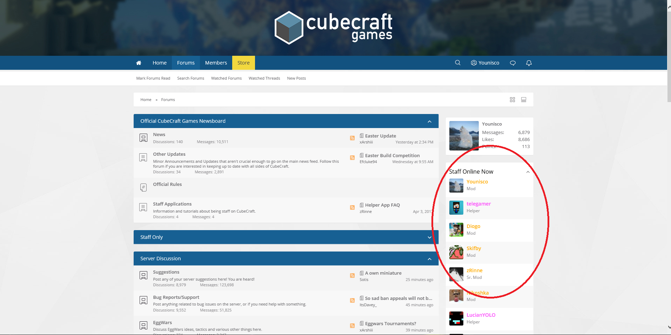Open the Easter Build Competition thread

[x=392, y=156]
